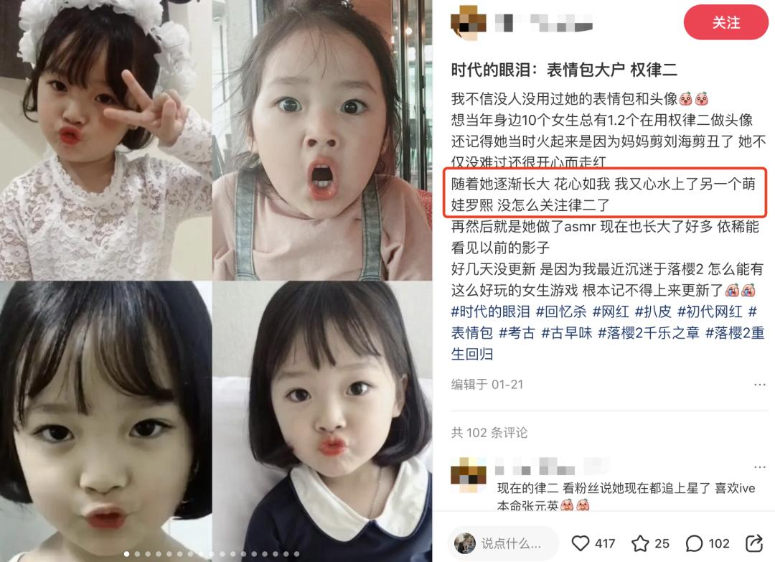Open hashtag #网红
This screenshot has height=562, width=775.
[611, 312]
